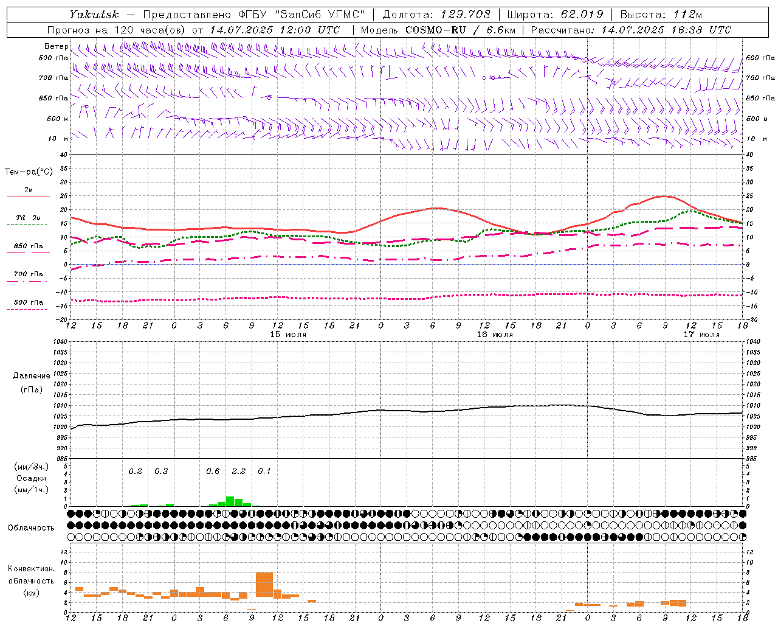Select the Осадки panel label
The width and height of the screenshot is (778, 623).
[31, 478]
